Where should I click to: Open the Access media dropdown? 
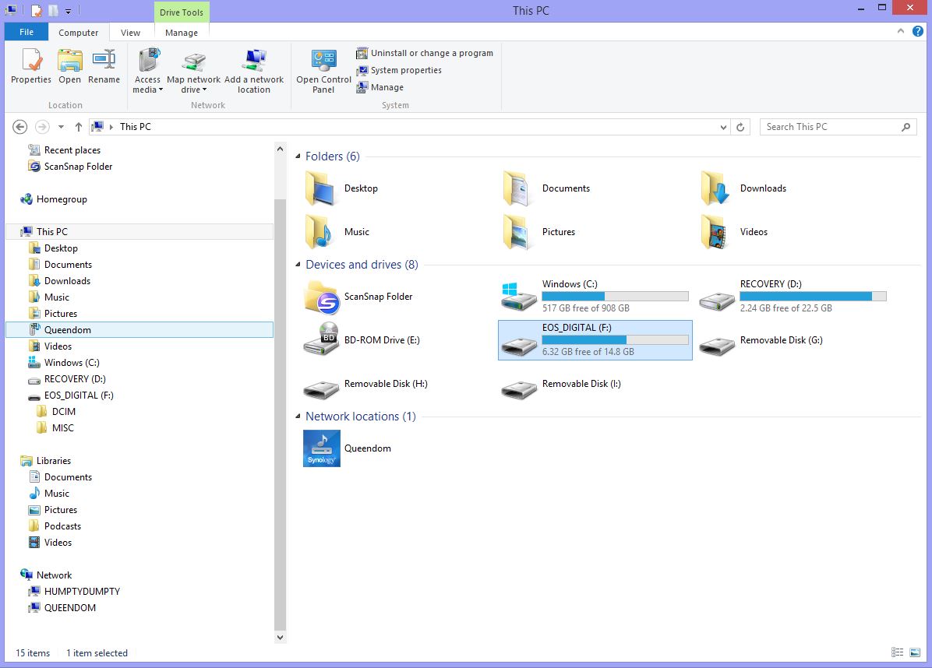pyautogui.click(x=147, y=71)
